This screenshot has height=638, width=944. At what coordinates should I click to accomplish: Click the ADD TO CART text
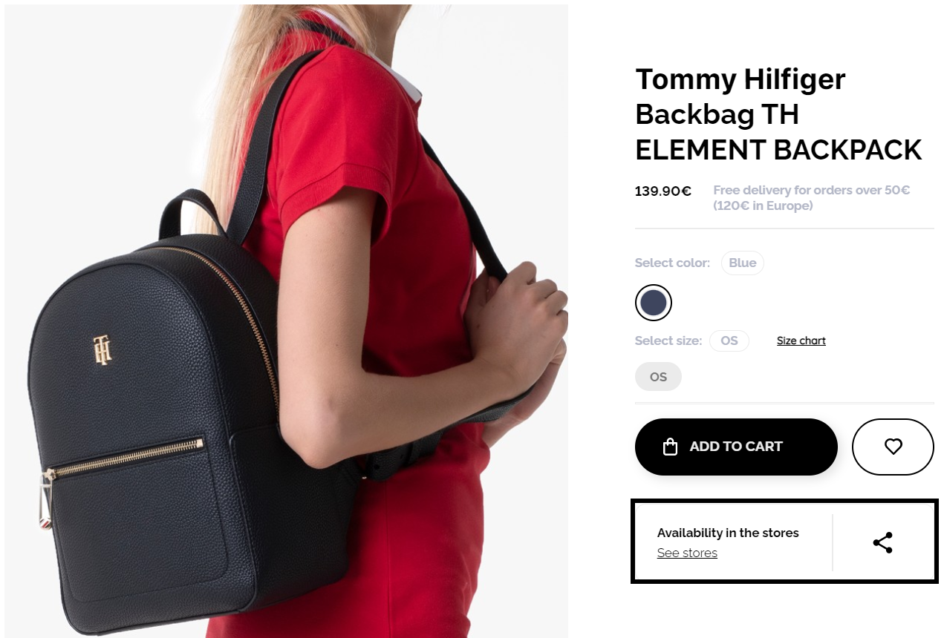tap(736, 447)
